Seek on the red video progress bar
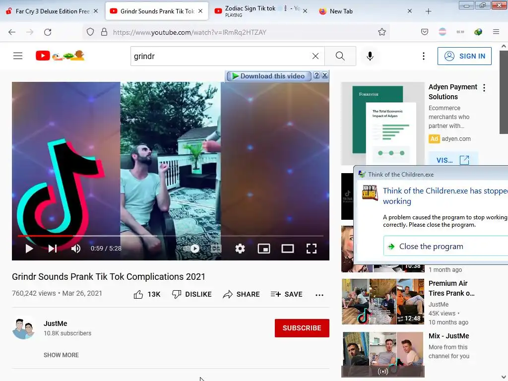This screenshot has height=381, width=508. pos(171,236)
